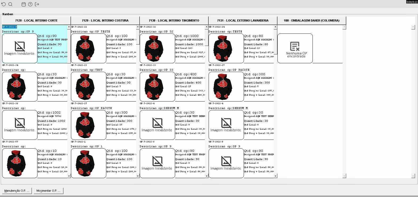Click the 'Qtd op:10' text

pos(47,151)
